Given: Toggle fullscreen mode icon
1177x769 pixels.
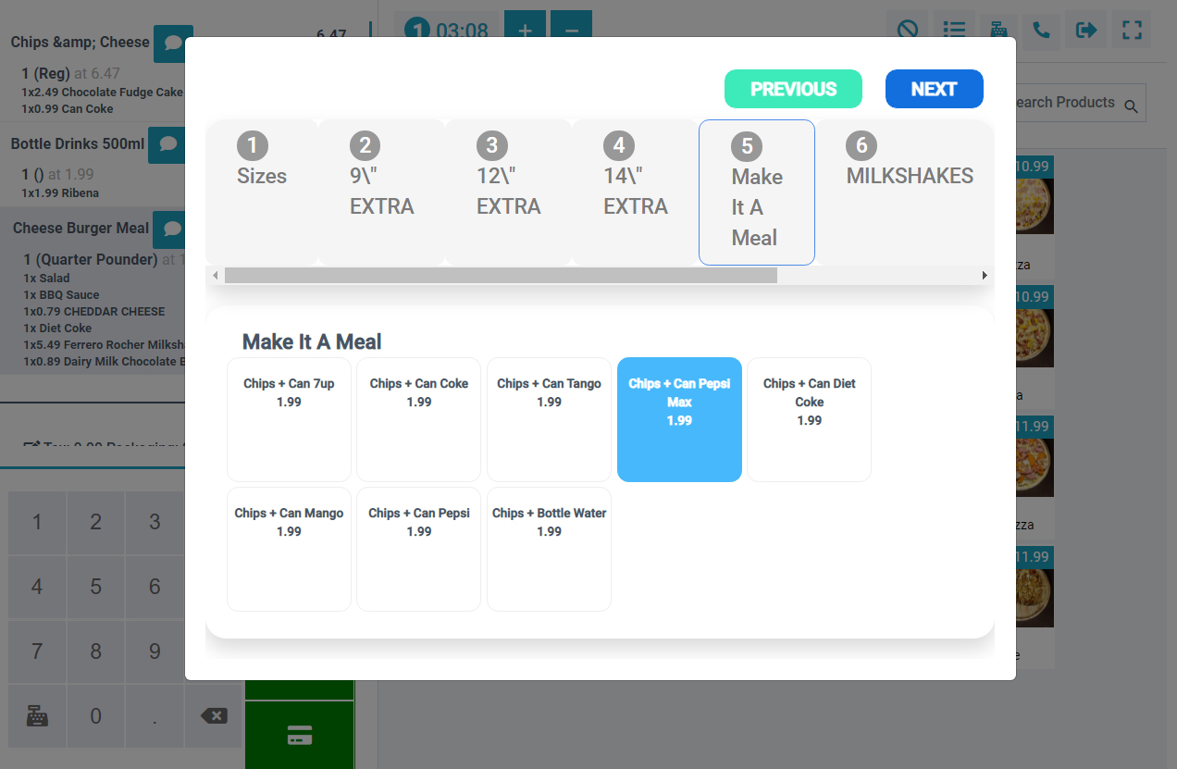Looking at the screenshot, I should (x=1131, y=30).
